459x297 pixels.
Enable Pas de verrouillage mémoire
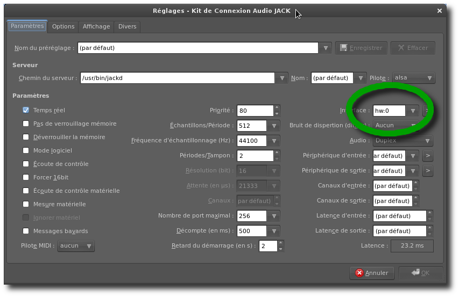[26, 124]
